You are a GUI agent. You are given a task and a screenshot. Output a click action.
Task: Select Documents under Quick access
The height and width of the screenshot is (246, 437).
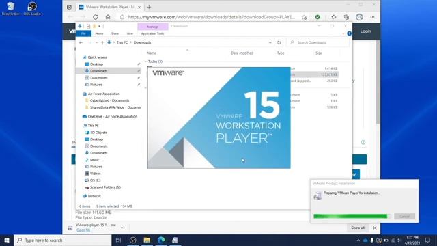98,78
